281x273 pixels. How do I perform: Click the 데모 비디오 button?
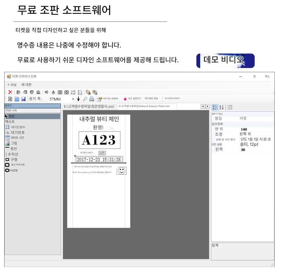pos(225,60)
